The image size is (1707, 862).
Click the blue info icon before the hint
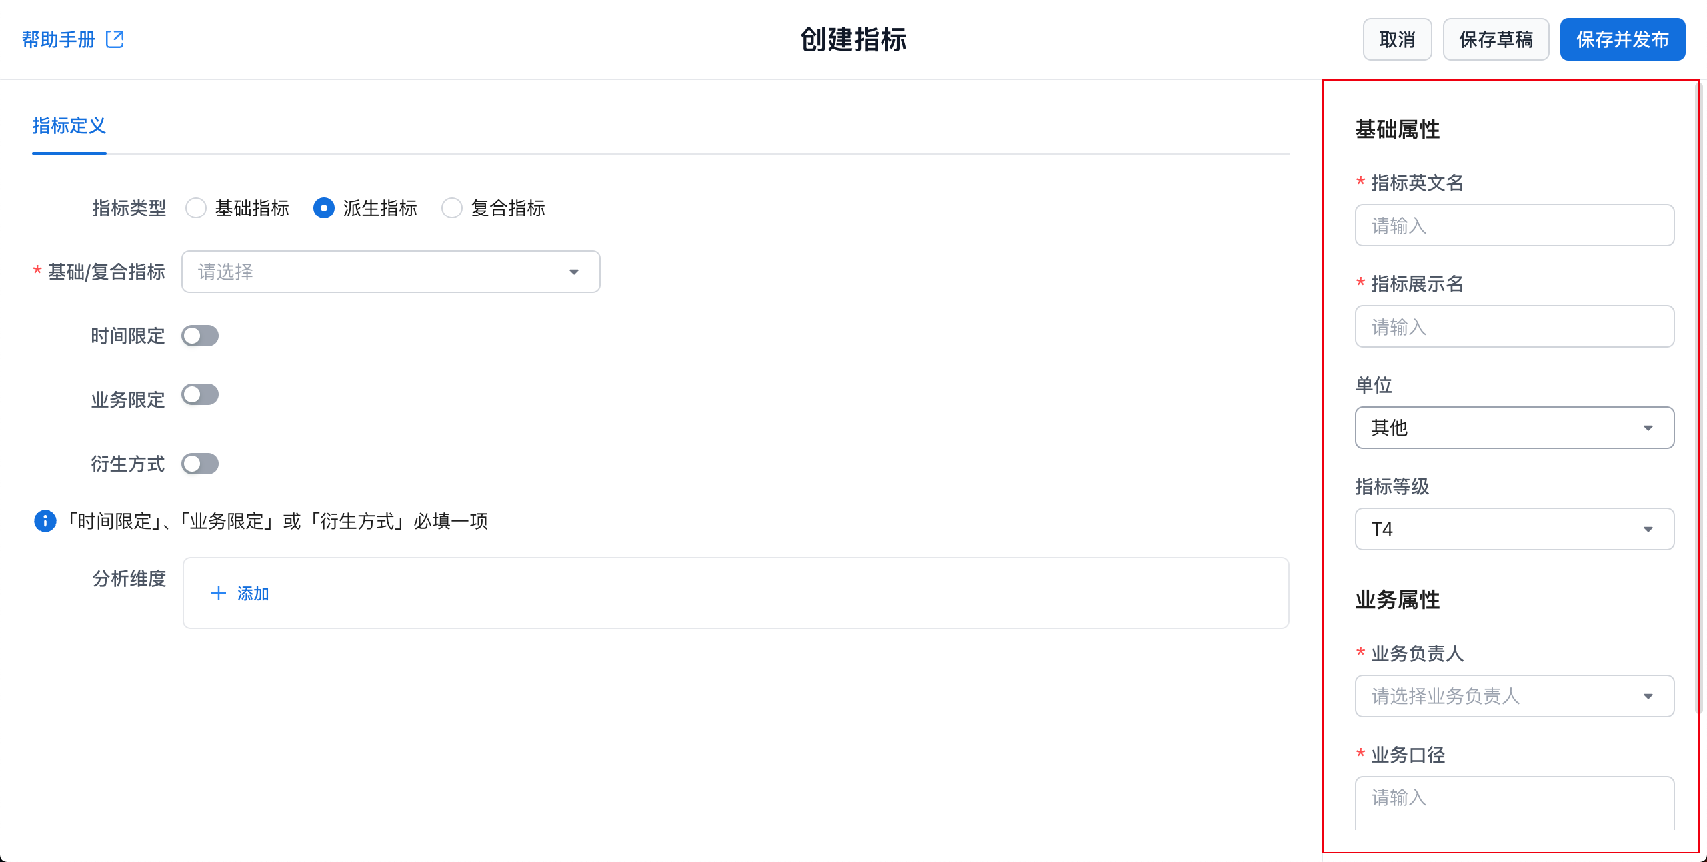tap(45, 521)
